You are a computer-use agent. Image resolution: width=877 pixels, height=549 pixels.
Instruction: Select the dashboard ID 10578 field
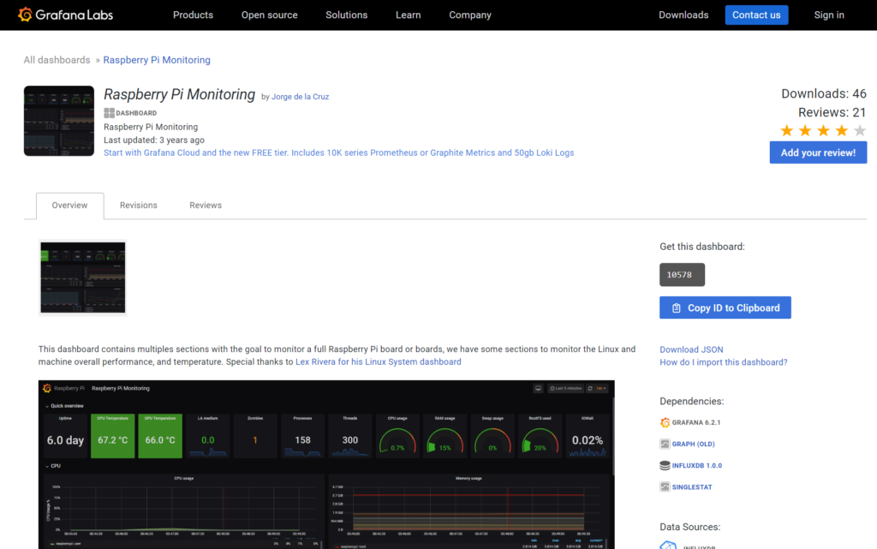coord(682,275)
